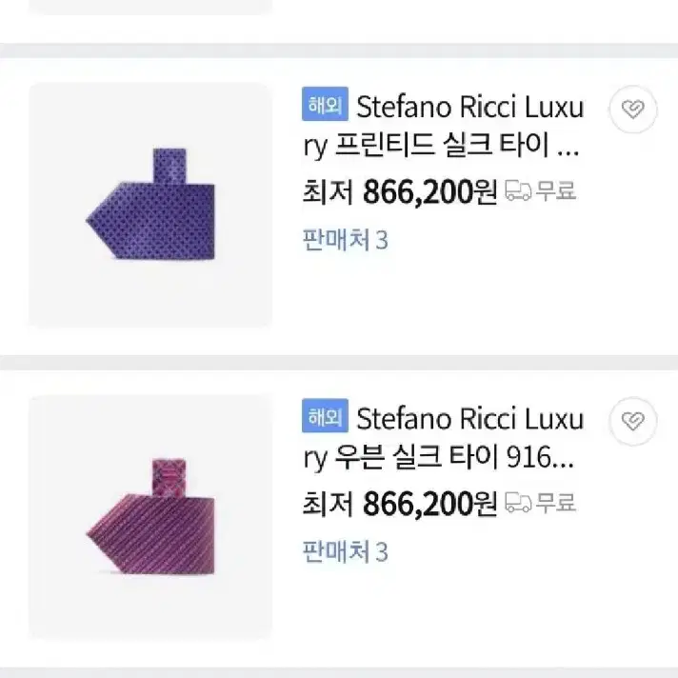678x678 pixels.
Task: Click 866,200원 price of the printed tie
Action: [x=429, y=191]
